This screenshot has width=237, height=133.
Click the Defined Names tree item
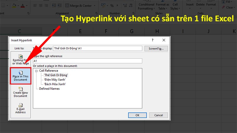pos(49,89)
